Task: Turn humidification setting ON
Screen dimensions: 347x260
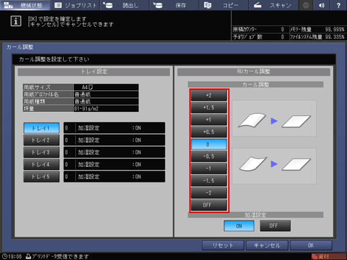Action: (x=239, y=226)
